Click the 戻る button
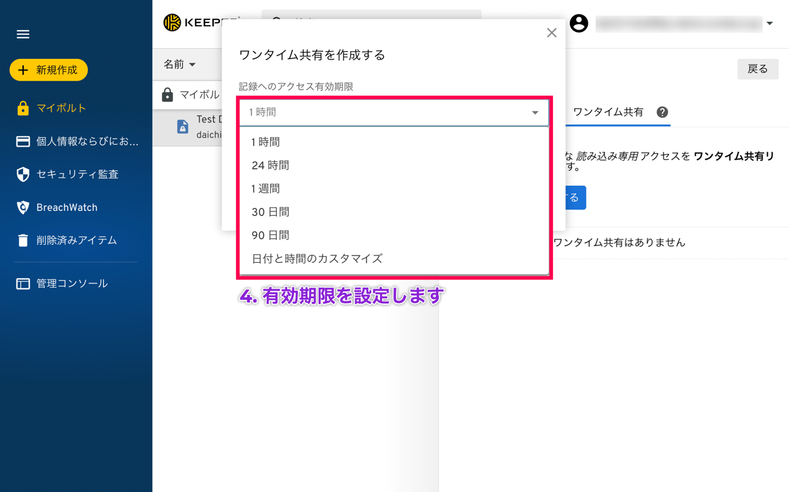This screenshot has width=789, height=492. (758, 69)
